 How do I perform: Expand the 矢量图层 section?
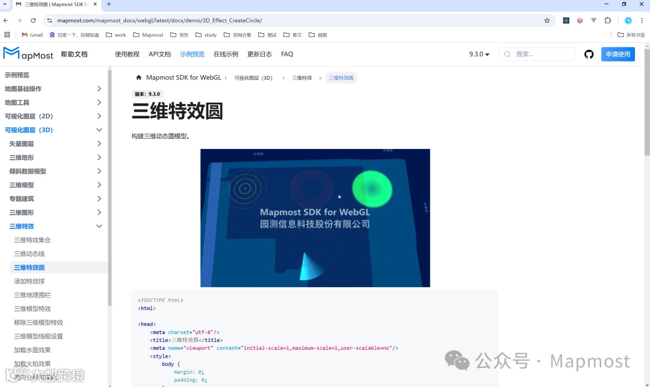point(99,144)
